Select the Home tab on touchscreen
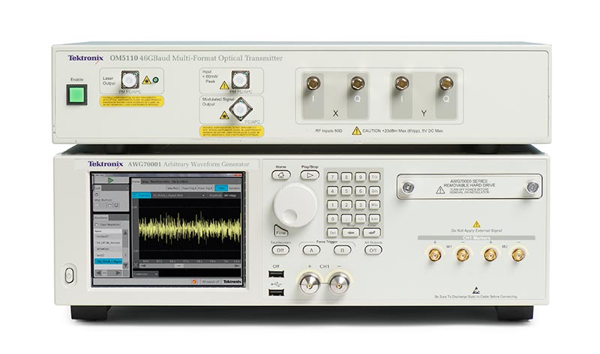 pos(136,181)
